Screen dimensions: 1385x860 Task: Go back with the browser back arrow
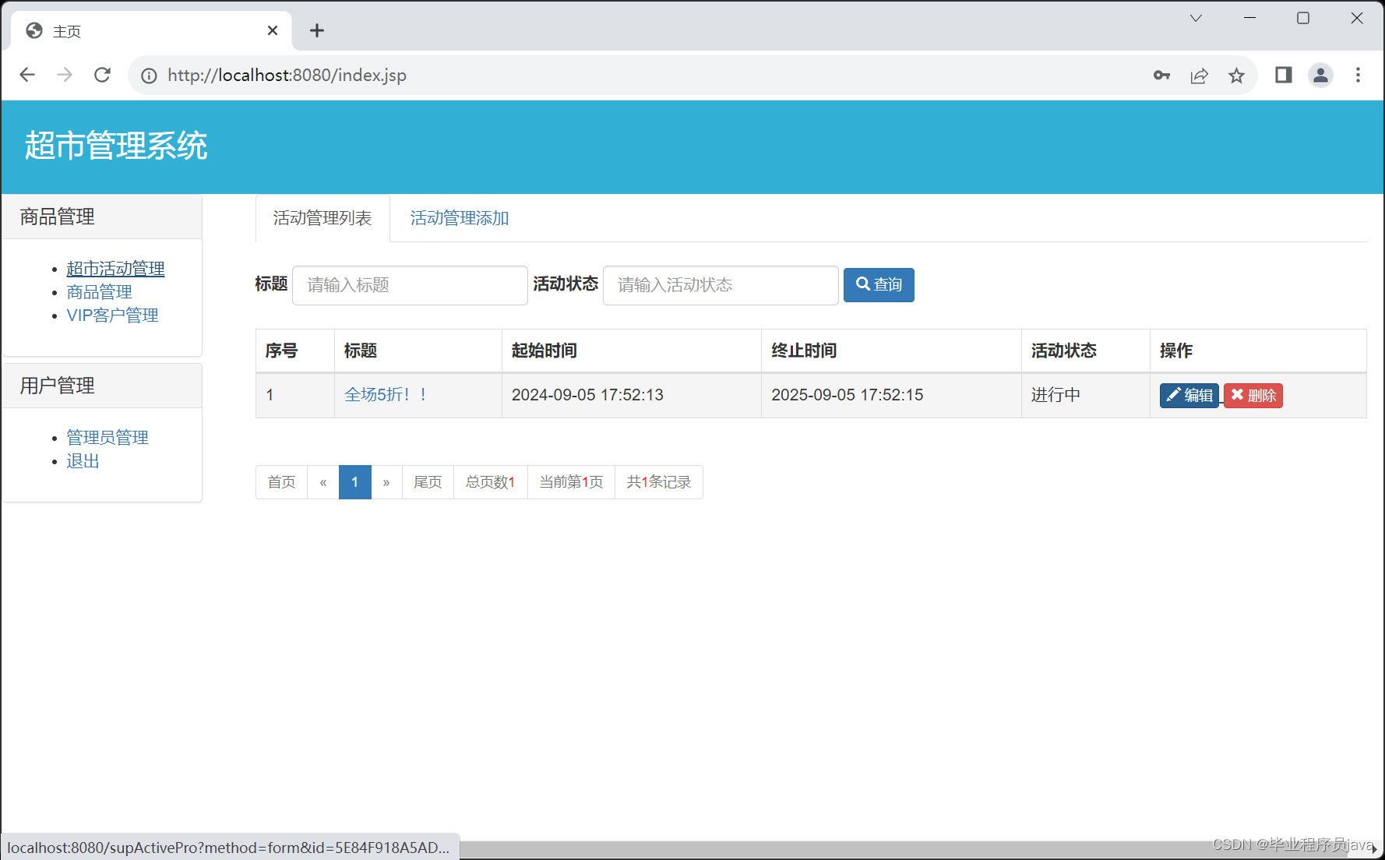[27, 75]
